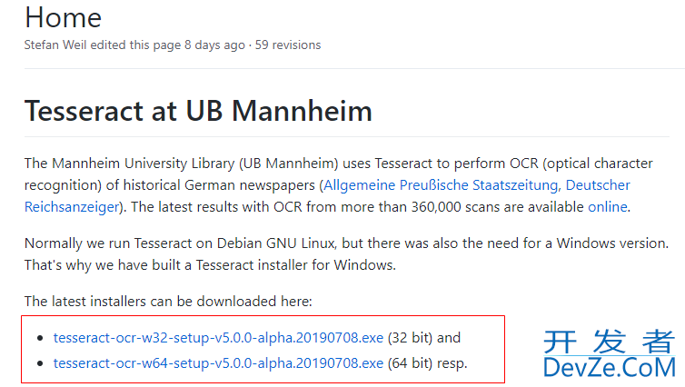
Task: Click "The latest installers can be downloaded here" line
Action: pyautogui.click(x=168, y=302)
